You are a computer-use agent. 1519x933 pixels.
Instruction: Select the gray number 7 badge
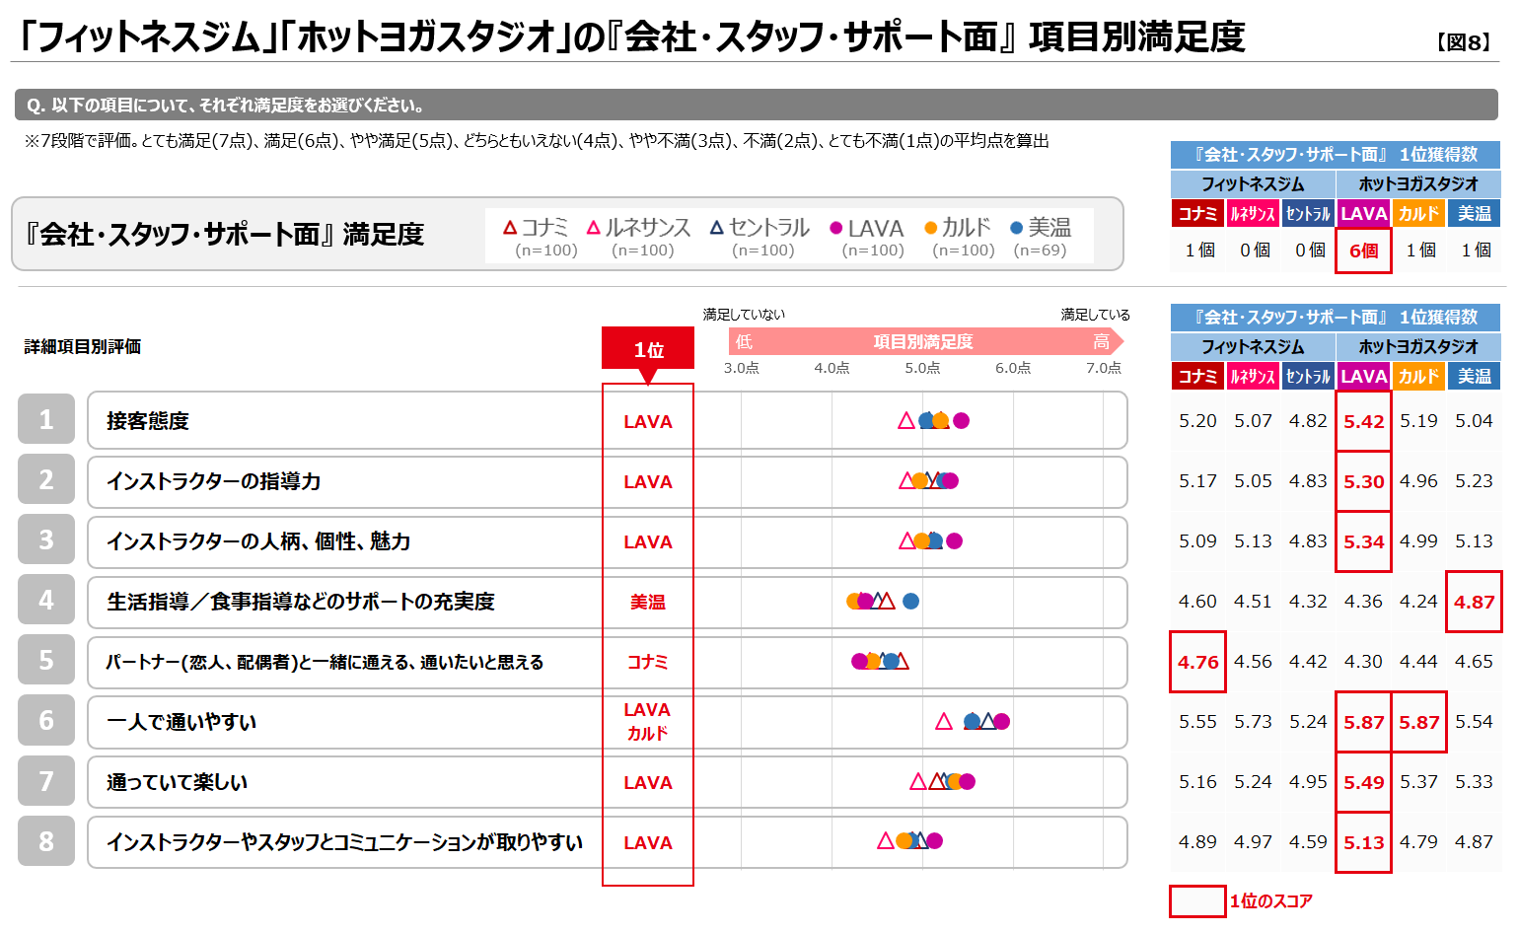click(x=46, y=781)
